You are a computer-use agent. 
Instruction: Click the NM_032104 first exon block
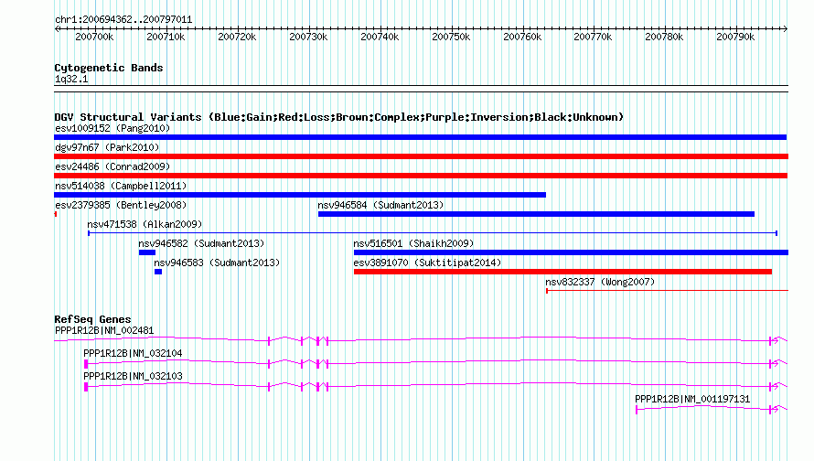coord(86,364)
